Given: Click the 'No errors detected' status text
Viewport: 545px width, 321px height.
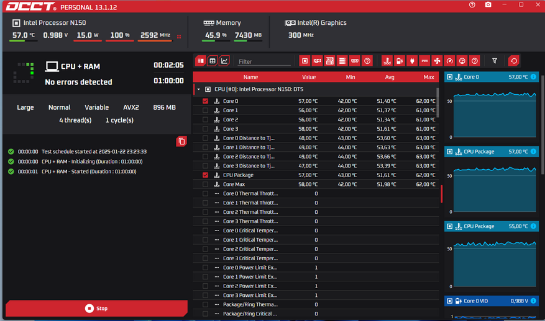Looking at the screenshot, I should click(78, 82).
